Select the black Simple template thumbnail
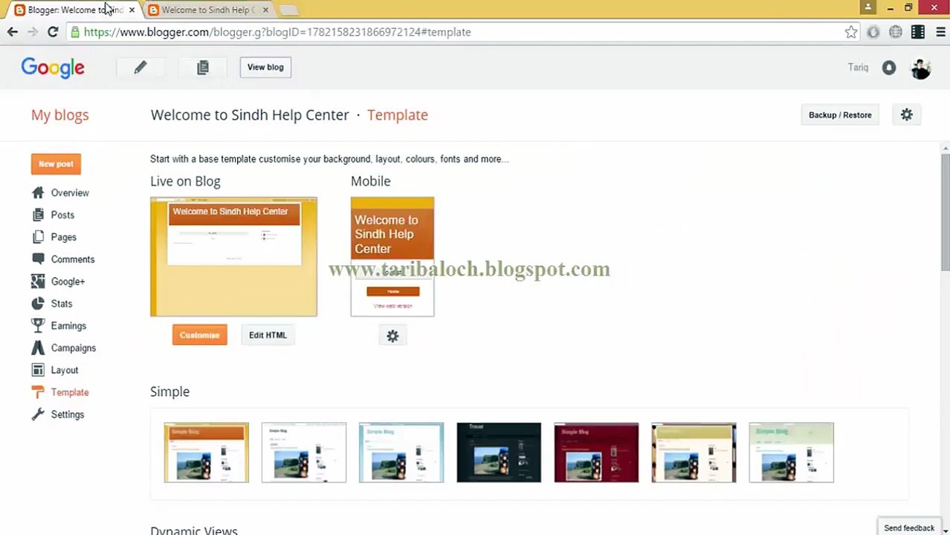950x535 pixels. click(499, 453)
